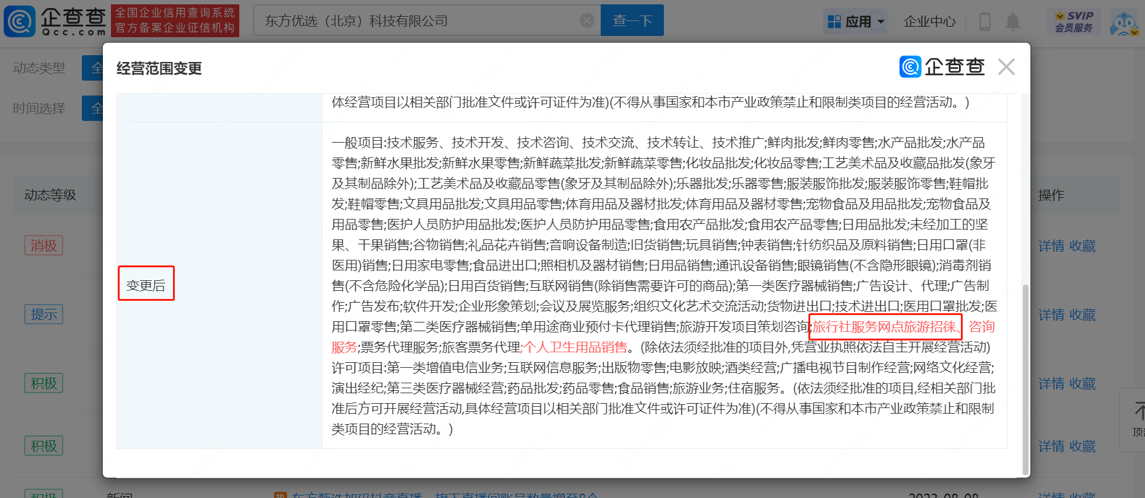Image resolution: width=1145 pixels, height=498 pixels.
Task: Click the 时间选择 filter label
Action: click(39, 109)
